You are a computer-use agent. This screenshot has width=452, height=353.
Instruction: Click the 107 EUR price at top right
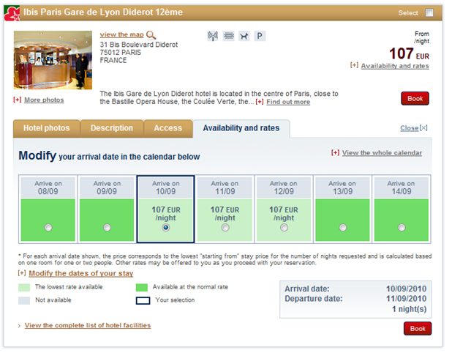tap(409, 53)
